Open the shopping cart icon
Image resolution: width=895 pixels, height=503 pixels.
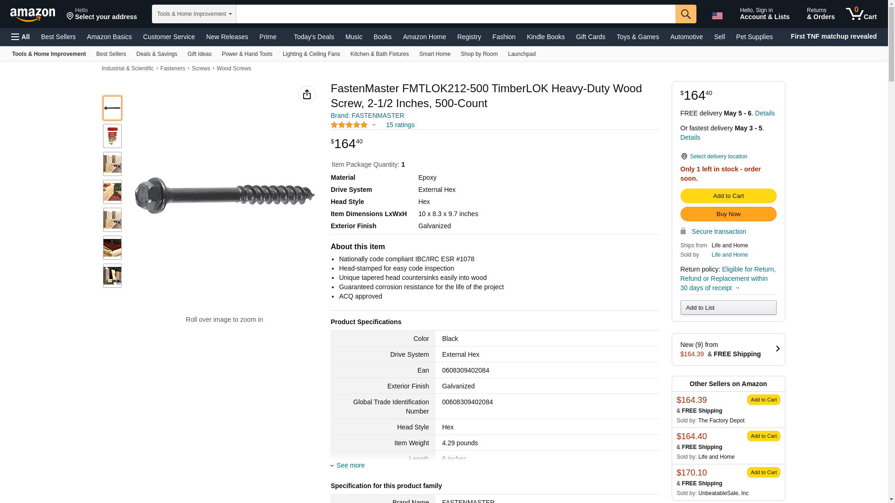tap(861, 14)
